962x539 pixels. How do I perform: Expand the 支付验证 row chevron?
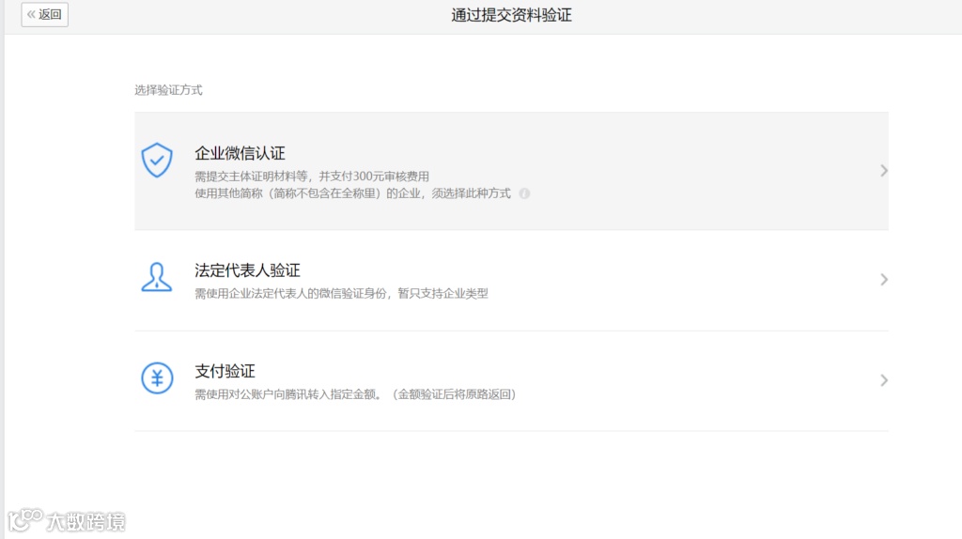click(883, 380)
